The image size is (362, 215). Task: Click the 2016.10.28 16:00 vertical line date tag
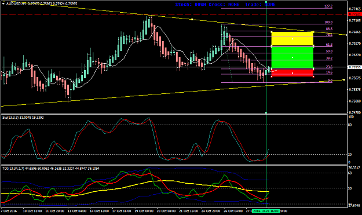click(266, 211)
